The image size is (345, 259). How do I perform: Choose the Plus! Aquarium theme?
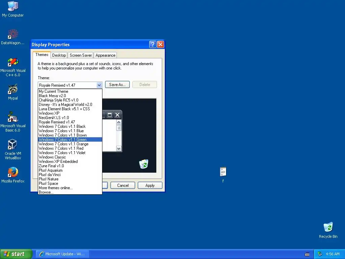[70, 170]
